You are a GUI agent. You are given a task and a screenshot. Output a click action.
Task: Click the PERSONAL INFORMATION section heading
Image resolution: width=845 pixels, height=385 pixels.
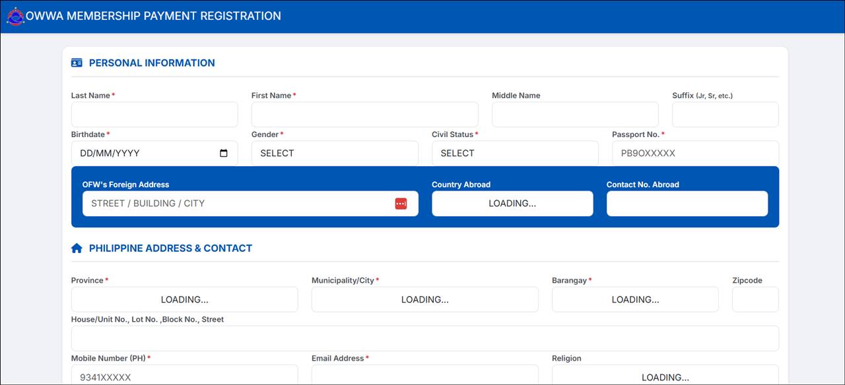(x=152, y=63)
